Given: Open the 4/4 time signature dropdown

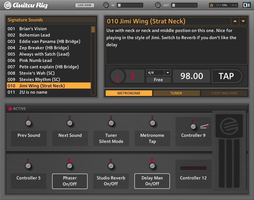Looking at the screenshot, I should click(167, 73).
